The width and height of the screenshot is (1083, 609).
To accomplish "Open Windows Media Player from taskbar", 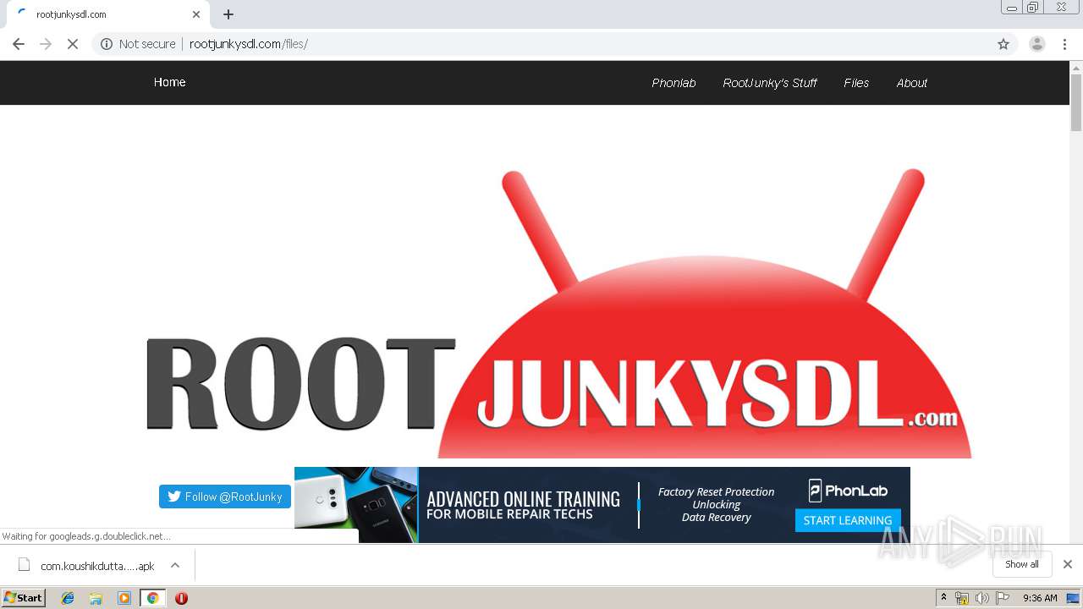I will [124, 598].
